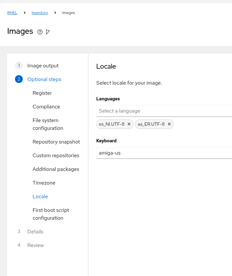Open First boot script configuration

point(51,214)
